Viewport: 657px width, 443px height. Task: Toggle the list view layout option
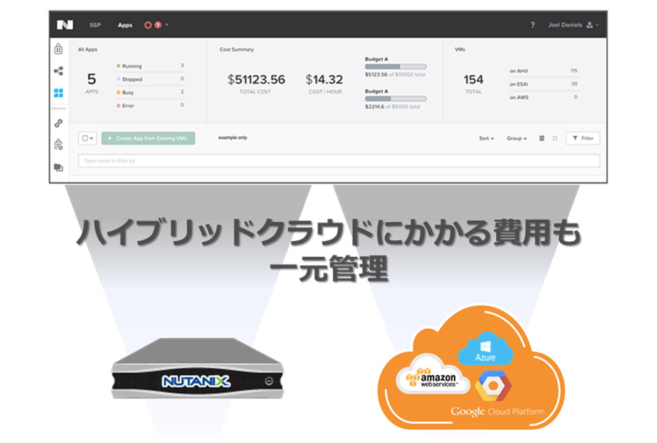tap(541, 138)
